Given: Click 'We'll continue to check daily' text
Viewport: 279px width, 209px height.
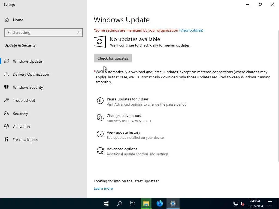Looking at the screenshot, I should 150,45.
